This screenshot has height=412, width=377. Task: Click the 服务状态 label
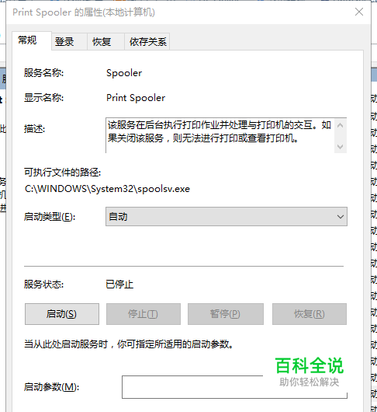(43, 285)
